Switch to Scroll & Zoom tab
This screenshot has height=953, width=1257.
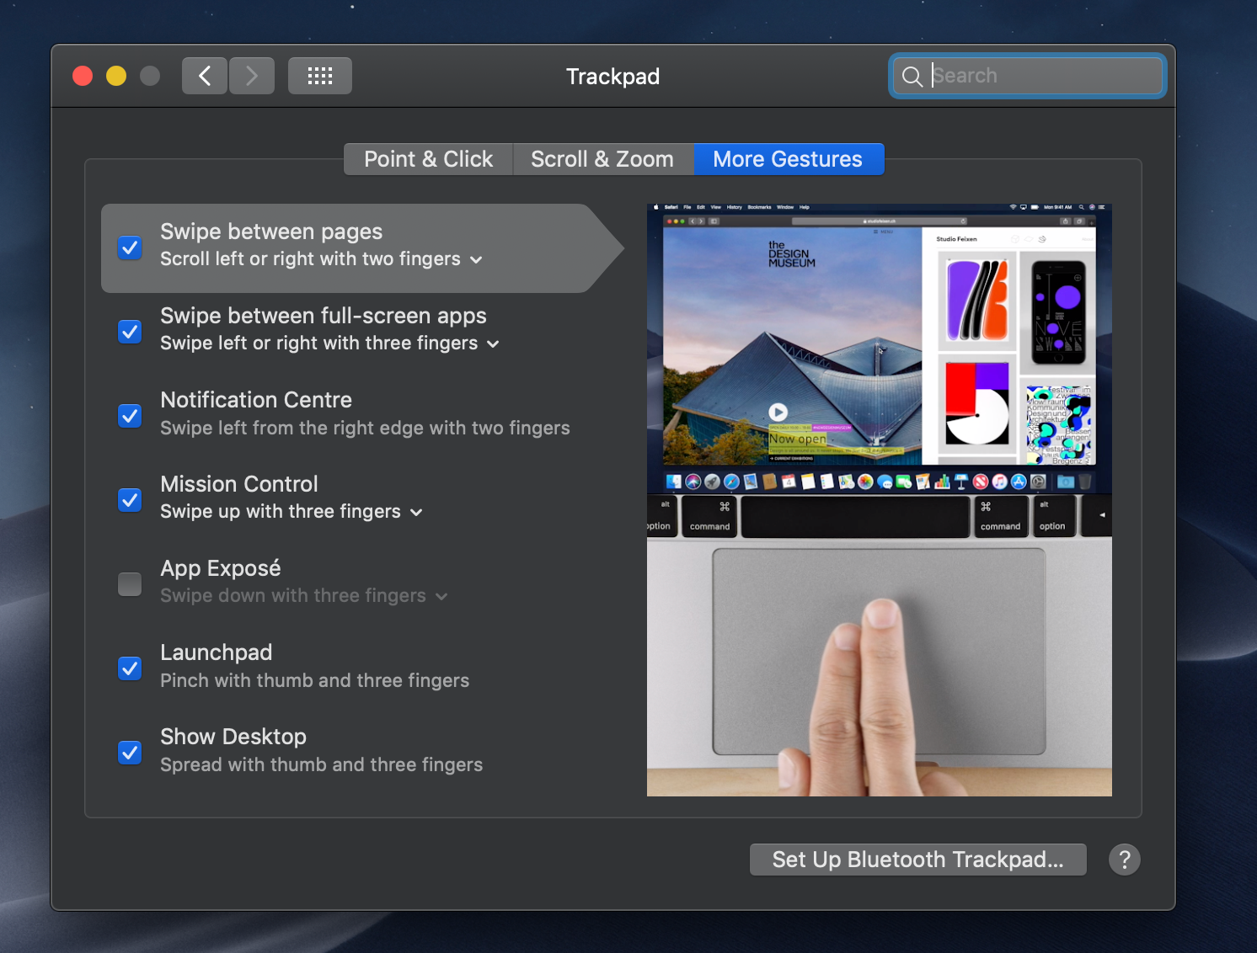tap(602, 159)
